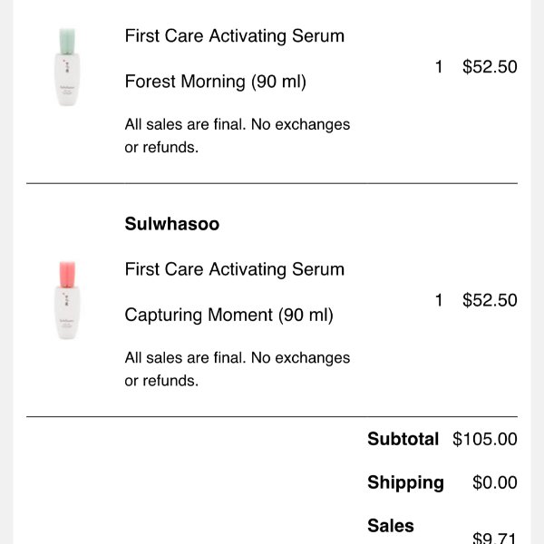The height and width of the screenshot is (544, 544).
Task: Select First Care Activating Serum above Capturing Moment
Action: [235, 269]
